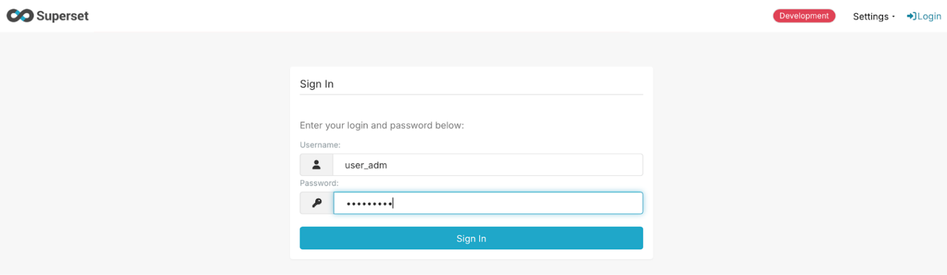Screen dimensions: 947x275
Task: Click the key icon beside password
Action: [x=317, y=203]
